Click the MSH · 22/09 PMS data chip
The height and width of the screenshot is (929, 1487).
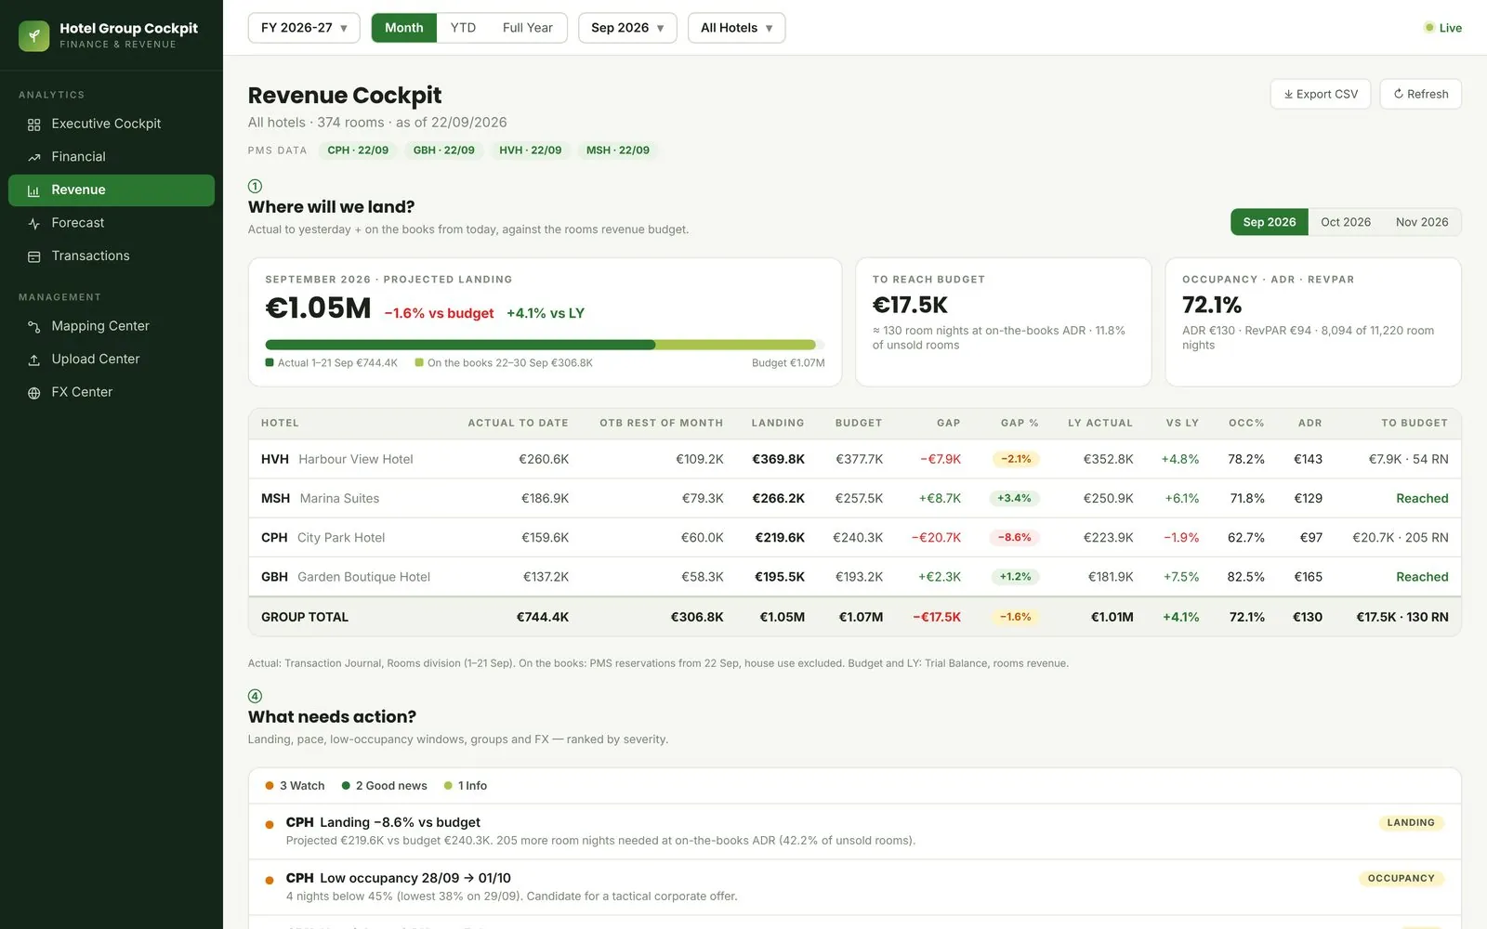618,150
